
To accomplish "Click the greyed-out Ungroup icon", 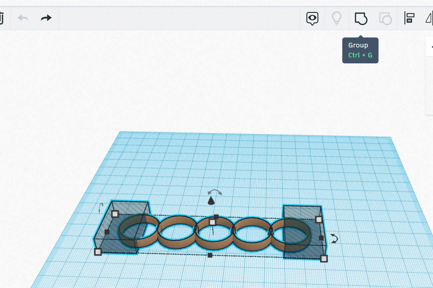I will pos(385,18).
